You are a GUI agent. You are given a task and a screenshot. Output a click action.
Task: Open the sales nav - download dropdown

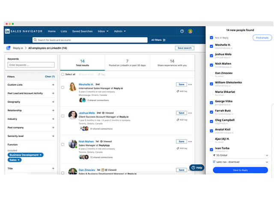[x=240, y=162]
